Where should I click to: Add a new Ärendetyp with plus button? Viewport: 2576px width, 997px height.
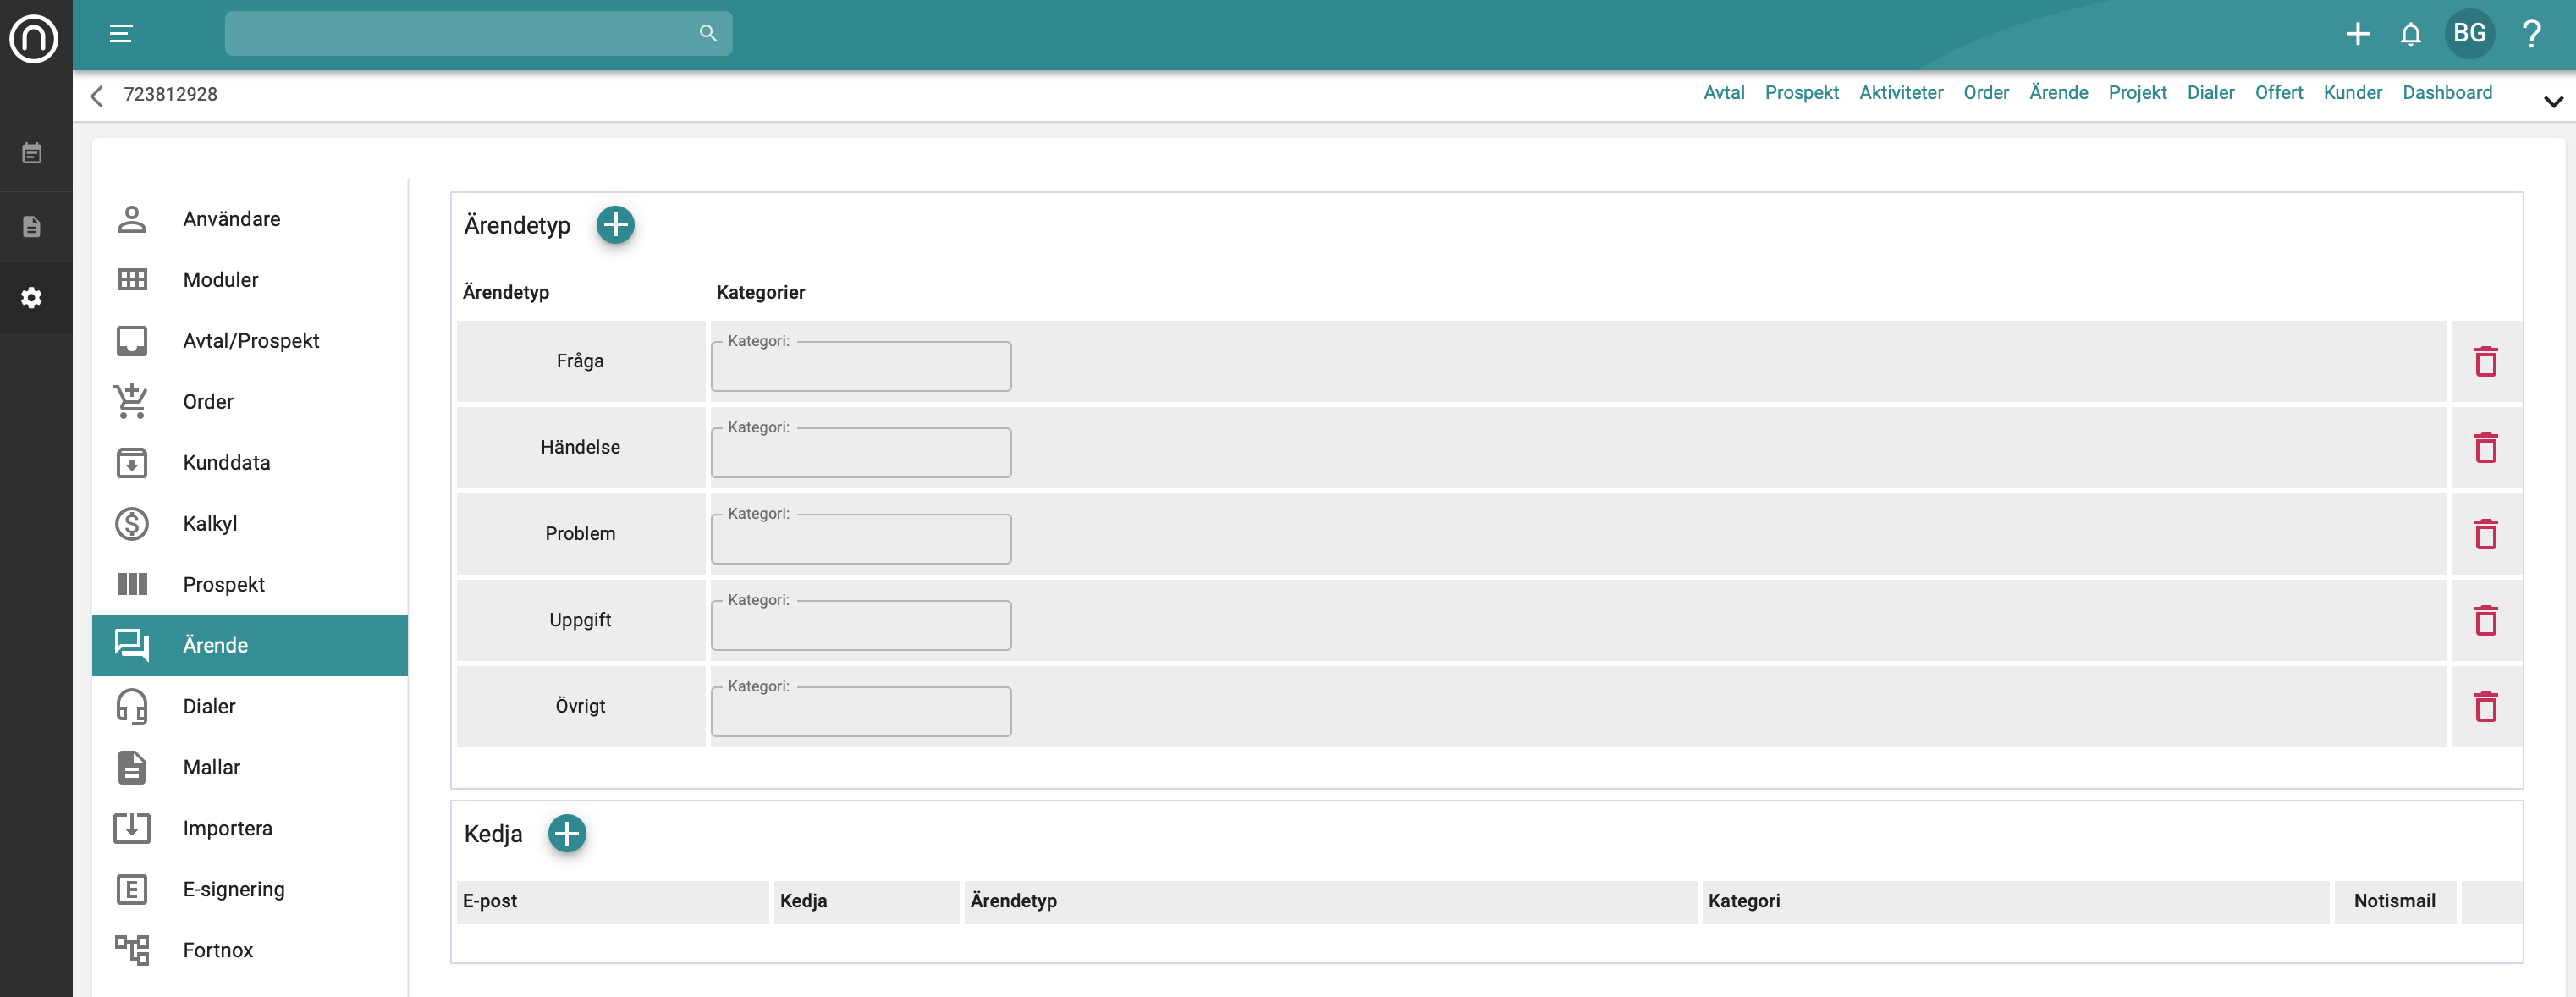tap(616, 225)
